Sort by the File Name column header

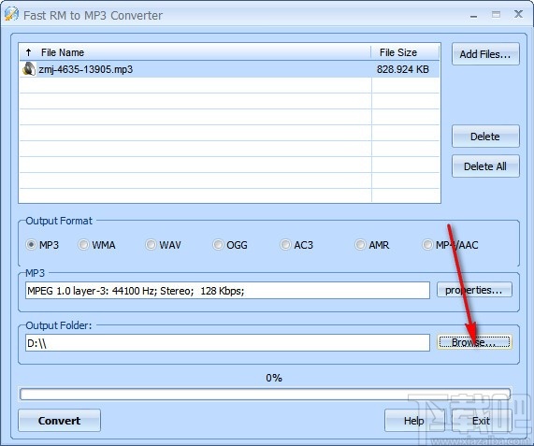coord(195,52)
